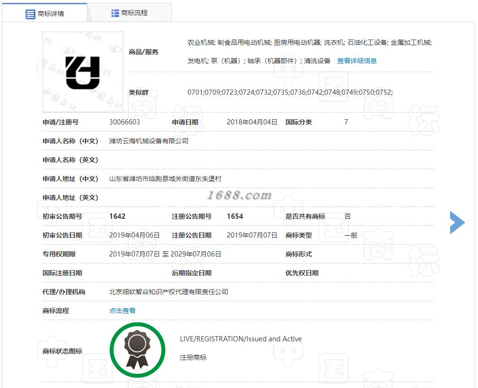Select registration announcement date 2019年07月07日

(x=252, y=235)
